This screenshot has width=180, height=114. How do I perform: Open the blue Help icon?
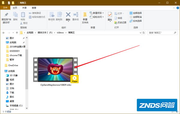[178, 8]
